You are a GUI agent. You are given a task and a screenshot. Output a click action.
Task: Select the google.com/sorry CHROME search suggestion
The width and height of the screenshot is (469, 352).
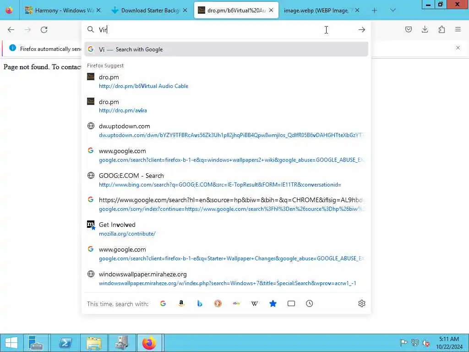point(226,204)
